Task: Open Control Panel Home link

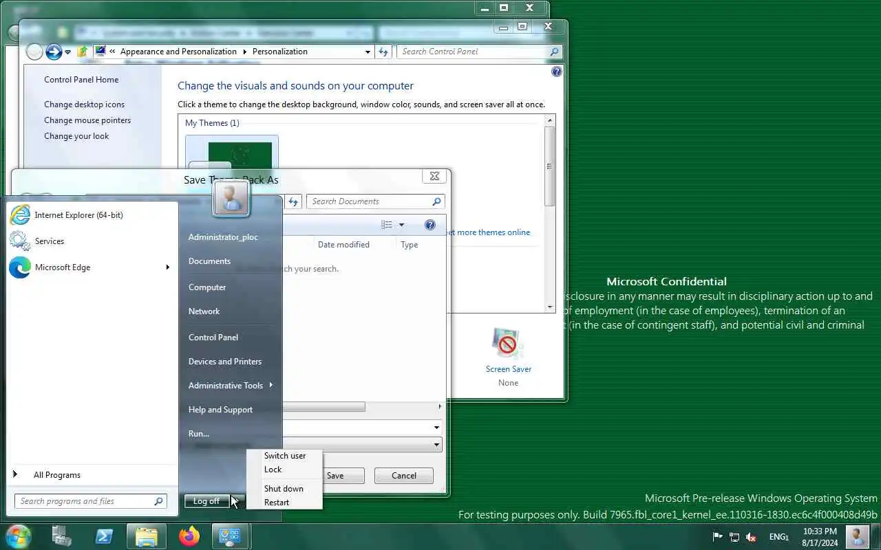Action: click(x=81, y=80)
